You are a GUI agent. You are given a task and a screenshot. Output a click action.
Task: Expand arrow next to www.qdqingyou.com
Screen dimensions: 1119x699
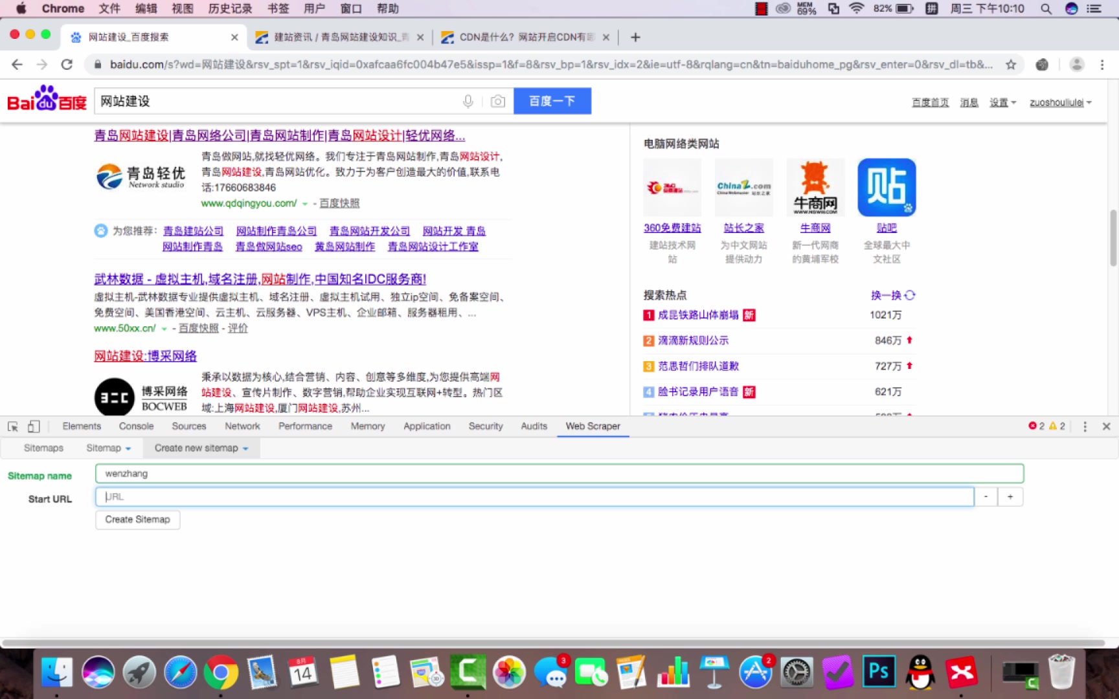(305, 204)
